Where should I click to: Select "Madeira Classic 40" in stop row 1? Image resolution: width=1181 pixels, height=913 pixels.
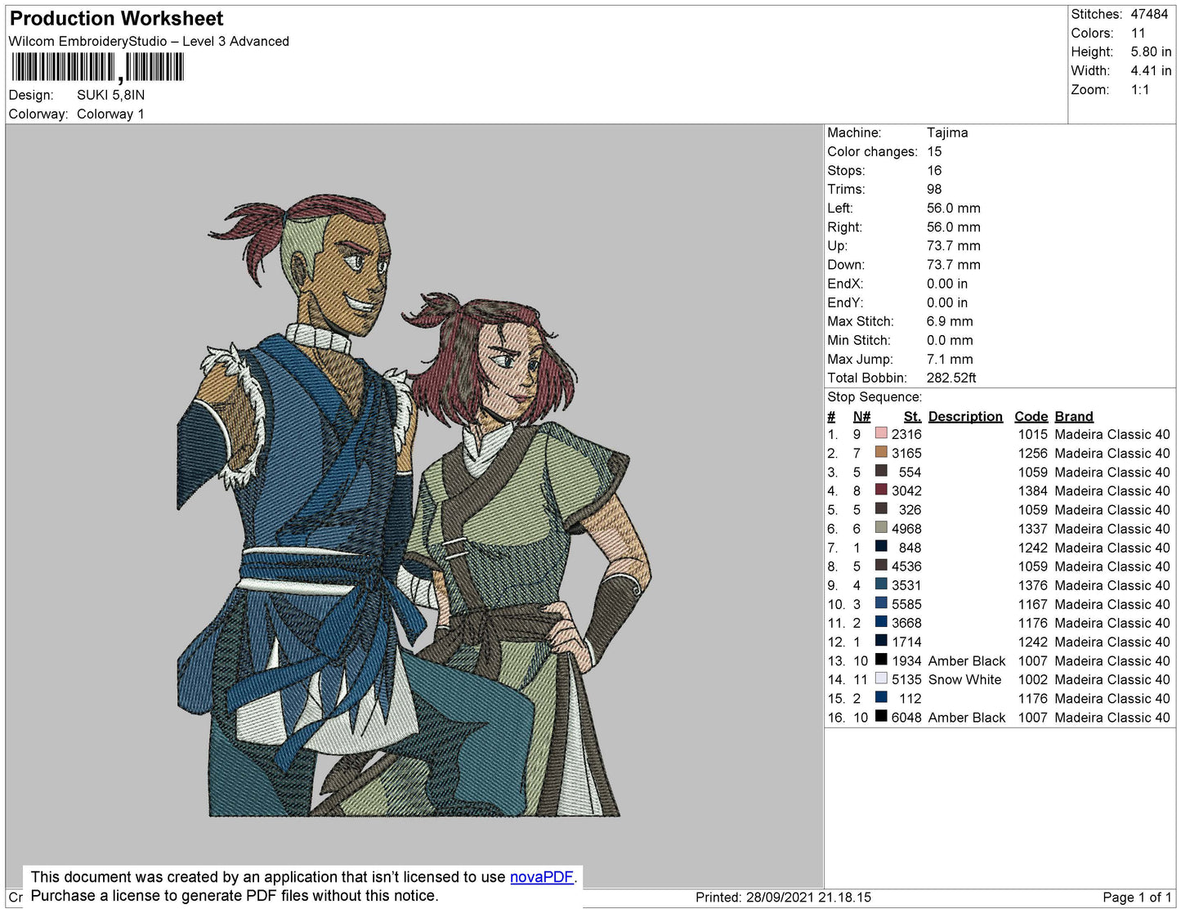(x=1112, y=434)
